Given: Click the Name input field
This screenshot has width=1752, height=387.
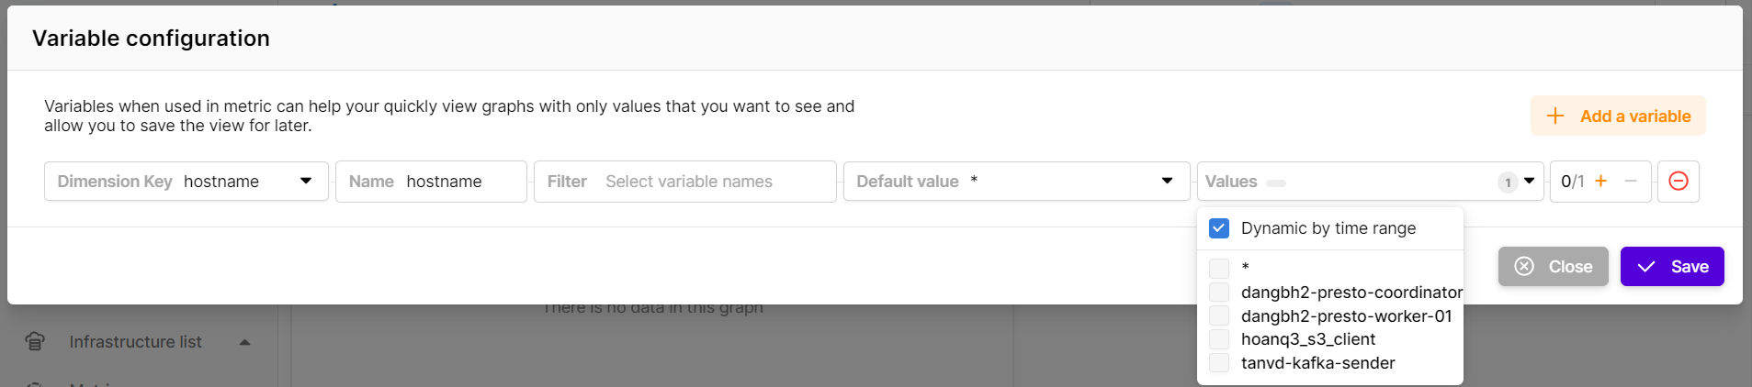Looking at the screenshot, I should [459, 182].
